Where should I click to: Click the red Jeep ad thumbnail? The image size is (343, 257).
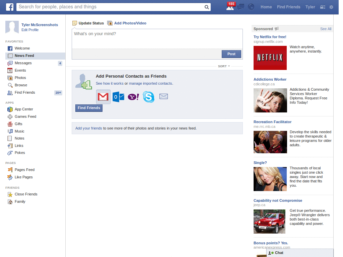point(269,222)
